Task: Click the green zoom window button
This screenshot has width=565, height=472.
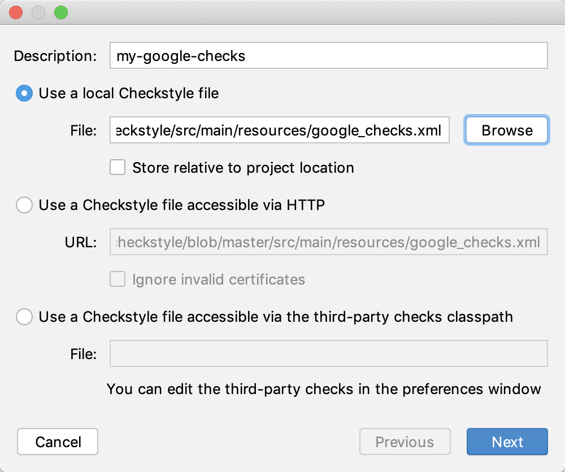Action: click(60, 12)
